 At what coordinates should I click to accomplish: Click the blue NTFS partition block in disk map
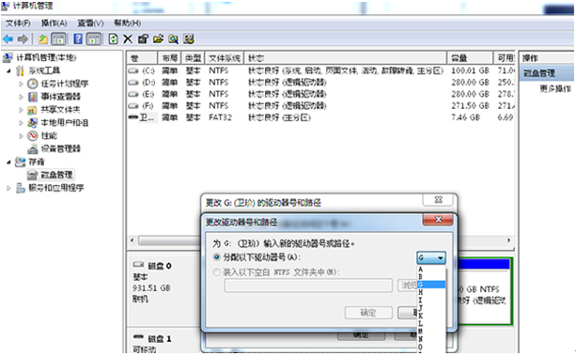tap(483, 291)
